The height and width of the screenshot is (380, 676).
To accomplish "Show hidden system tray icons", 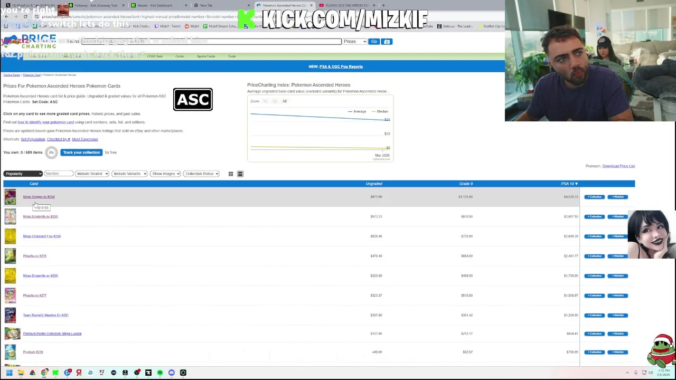I will click(627, 373).
